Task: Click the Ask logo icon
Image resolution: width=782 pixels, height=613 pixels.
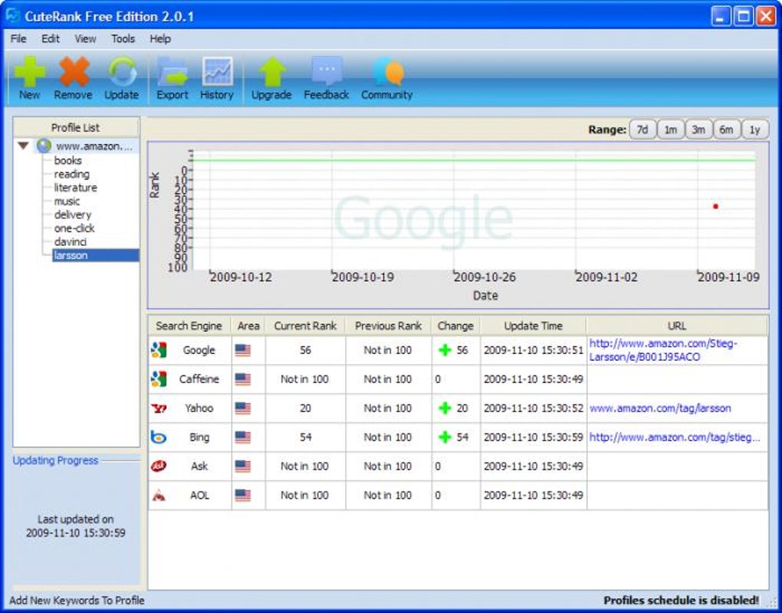Action: click(x=159, y=467)
